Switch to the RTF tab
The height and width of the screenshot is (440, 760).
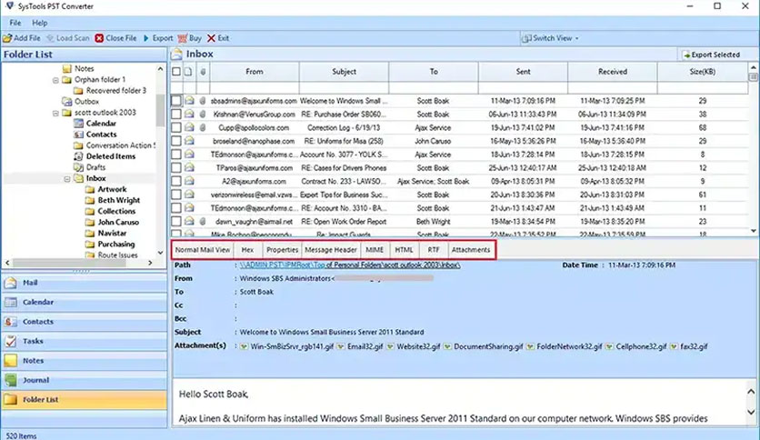point(434,250)
